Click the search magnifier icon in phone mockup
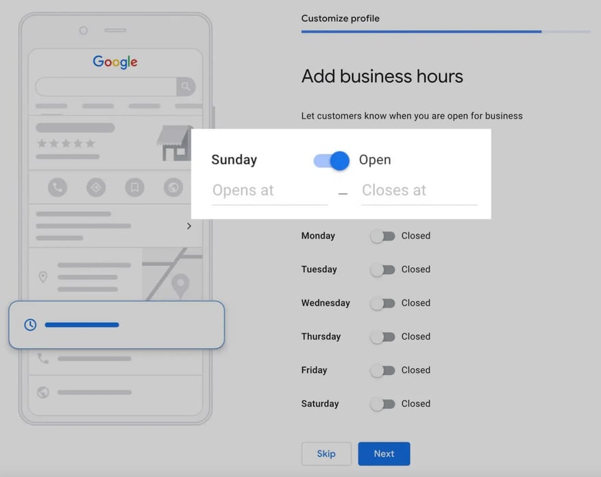 coord(186,86)
